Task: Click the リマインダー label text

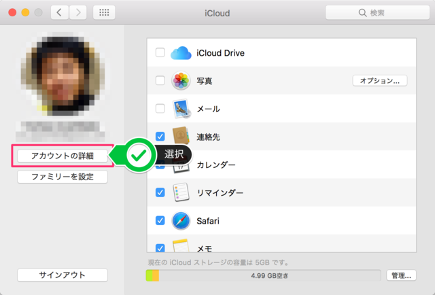Action: pyautogui.click(x=220, y=192)
